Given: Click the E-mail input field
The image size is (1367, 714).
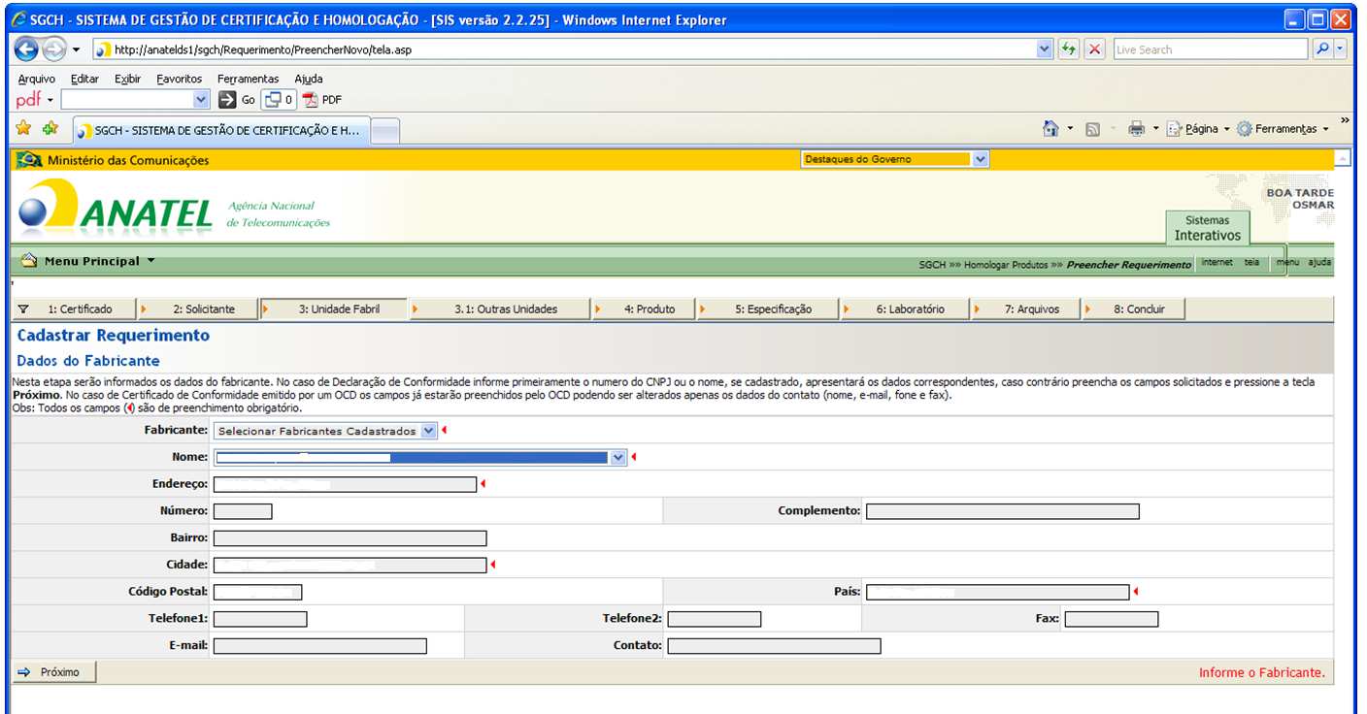Looking at the screenshot, I should click(x=319, y=646).
